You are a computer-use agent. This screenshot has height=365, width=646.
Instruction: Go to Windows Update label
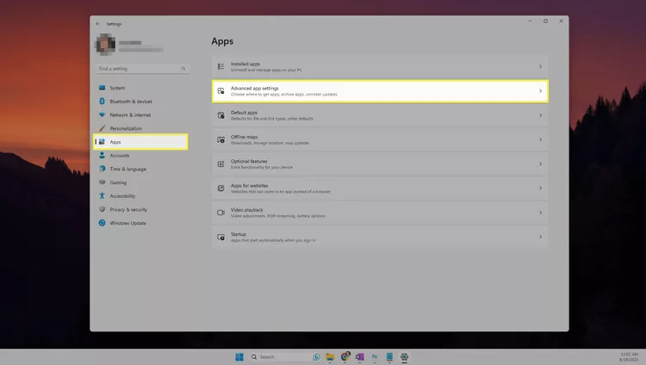tap(127, 223)
